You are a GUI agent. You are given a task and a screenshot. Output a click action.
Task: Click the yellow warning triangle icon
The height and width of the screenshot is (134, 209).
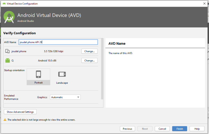5,120
